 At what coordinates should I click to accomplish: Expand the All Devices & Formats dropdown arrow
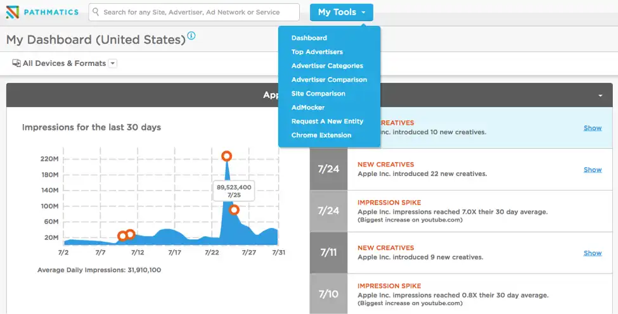coord(113,63)
